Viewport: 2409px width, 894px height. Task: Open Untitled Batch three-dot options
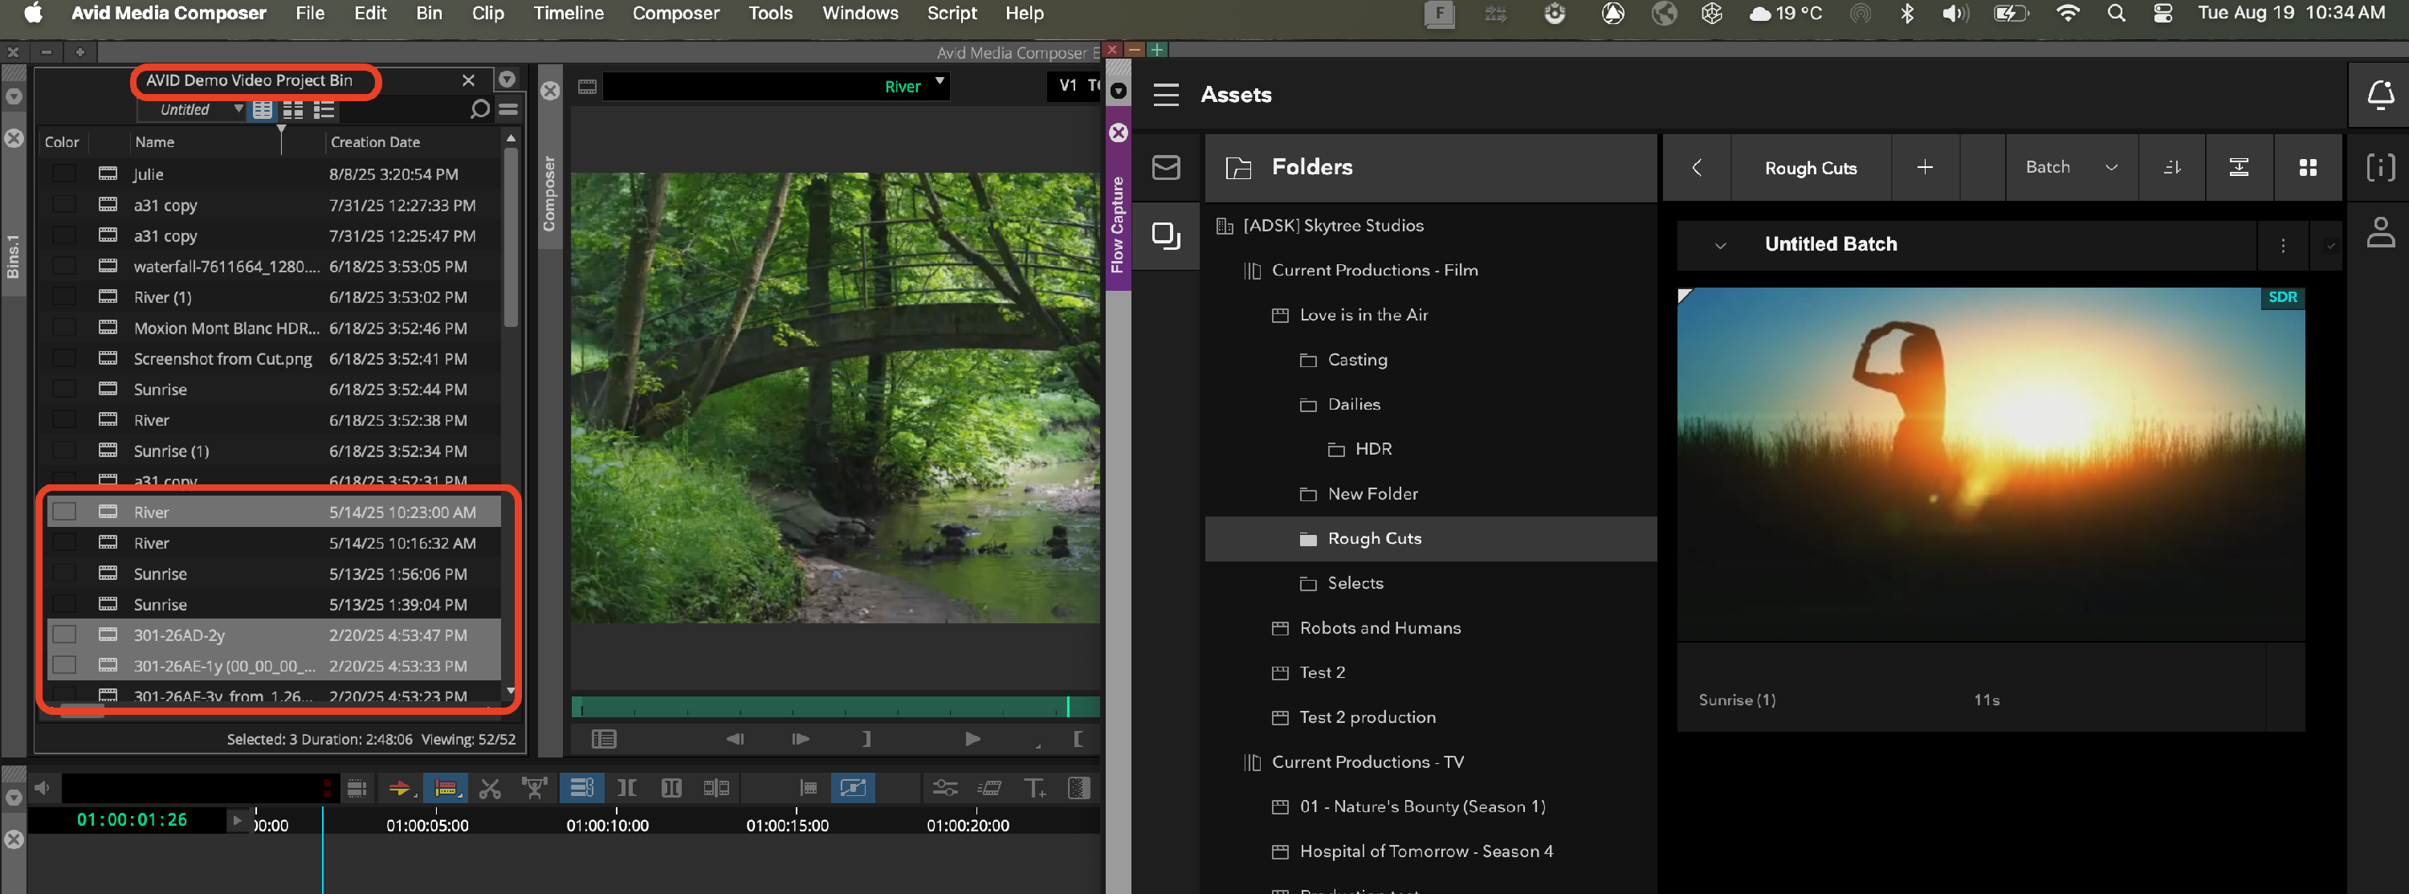[x=2283, y=245]
